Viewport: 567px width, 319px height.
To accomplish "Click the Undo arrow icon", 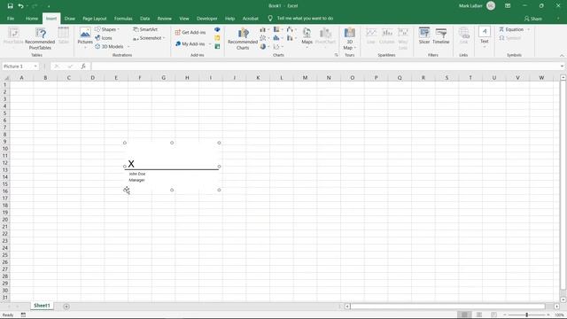I will [x=20, y=6].
